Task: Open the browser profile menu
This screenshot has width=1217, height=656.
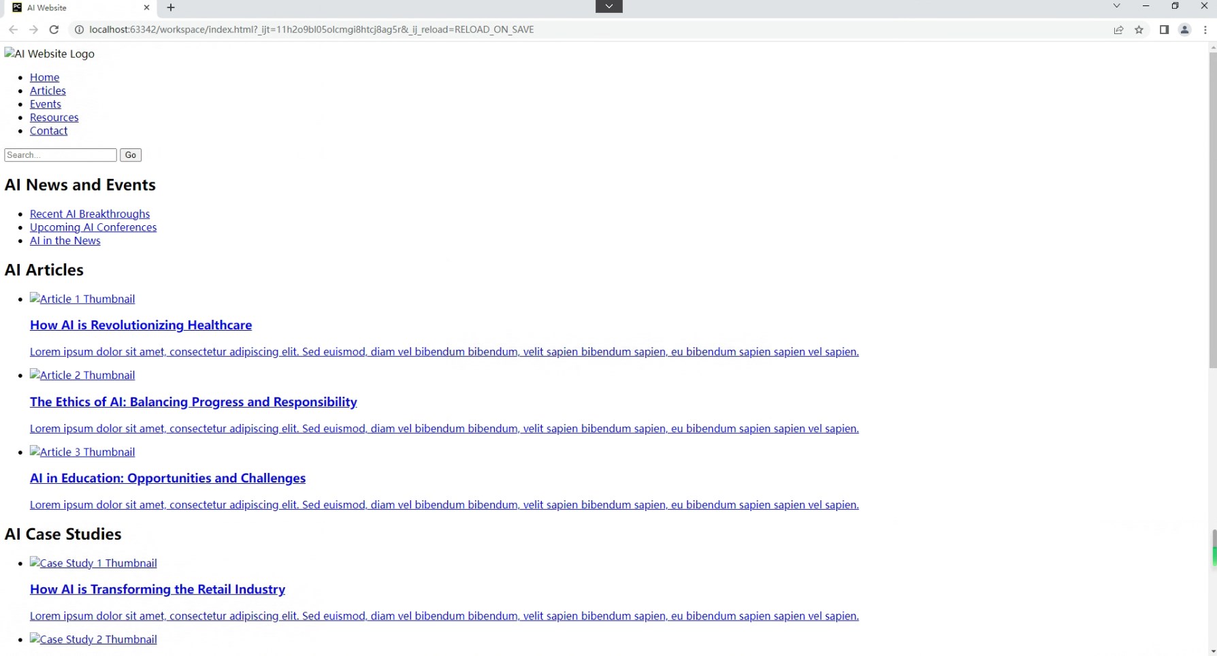Action: (1184, 29)
